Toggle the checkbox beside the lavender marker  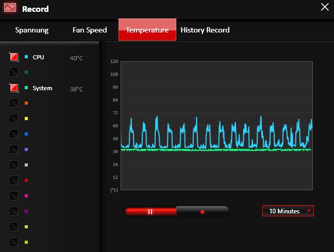point(14,149)
